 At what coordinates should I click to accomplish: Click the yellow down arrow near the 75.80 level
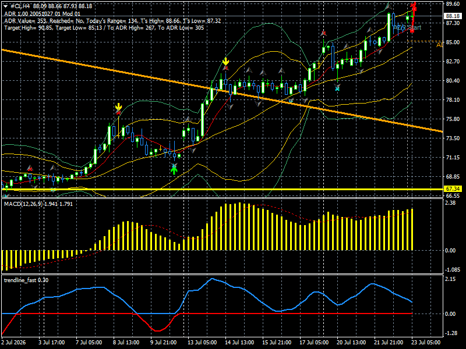click(119, 107)
